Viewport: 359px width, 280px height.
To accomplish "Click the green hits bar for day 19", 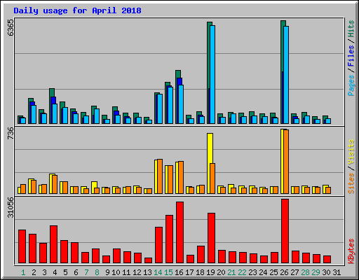I will pyautogui.click(x=208, y=56).
